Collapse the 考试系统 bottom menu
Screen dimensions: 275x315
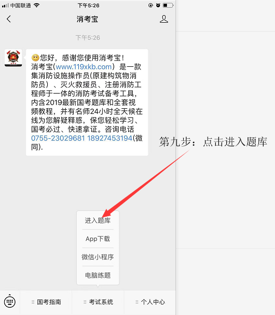tap(98, 302)
